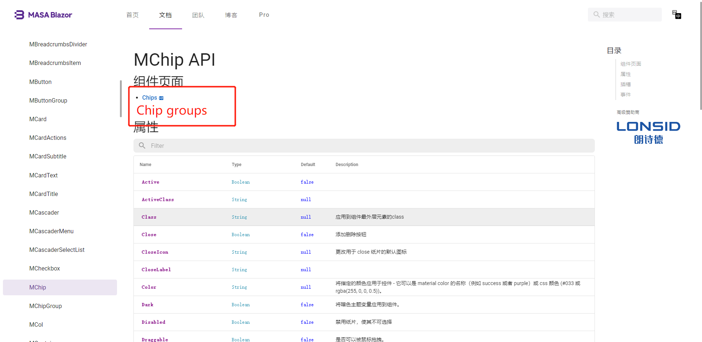
Task: Open the Chips demo link
Action: click(149, 97)
